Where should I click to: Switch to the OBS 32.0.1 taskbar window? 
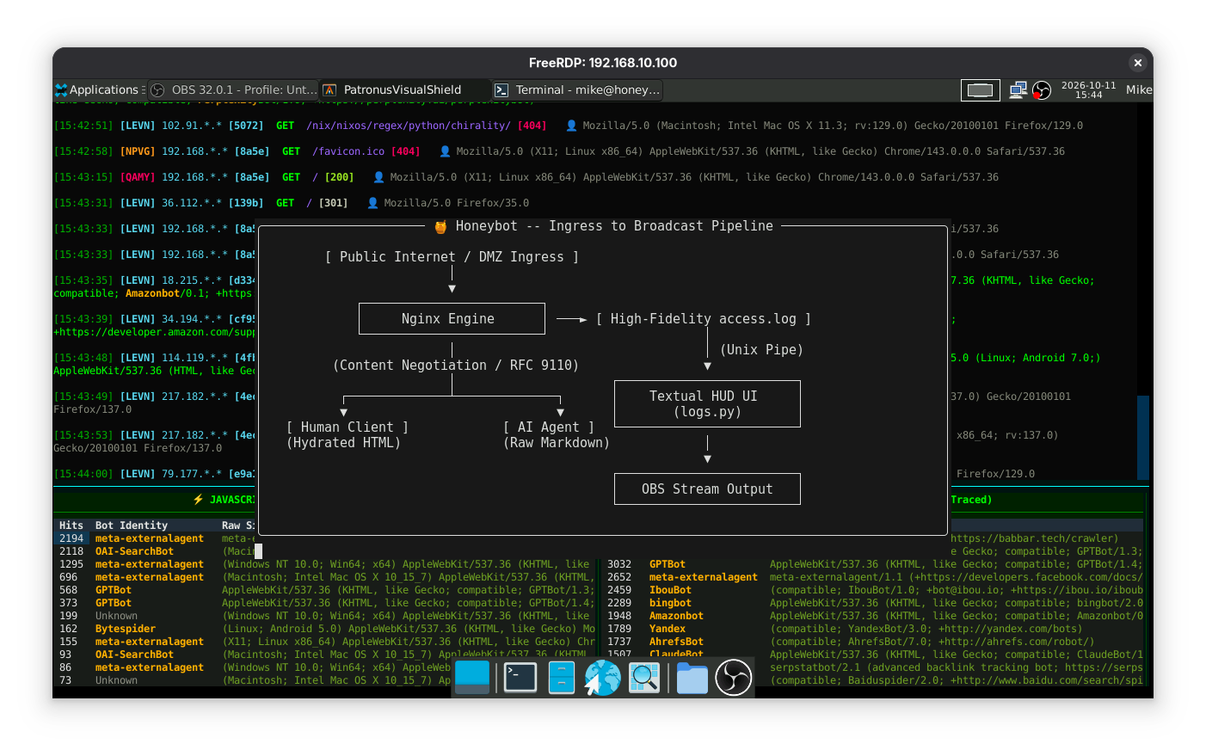tap(233, 89)
